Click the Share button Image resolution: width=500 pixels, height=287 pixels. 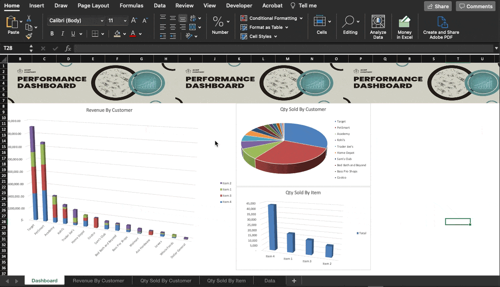click(x=437, y=6)
